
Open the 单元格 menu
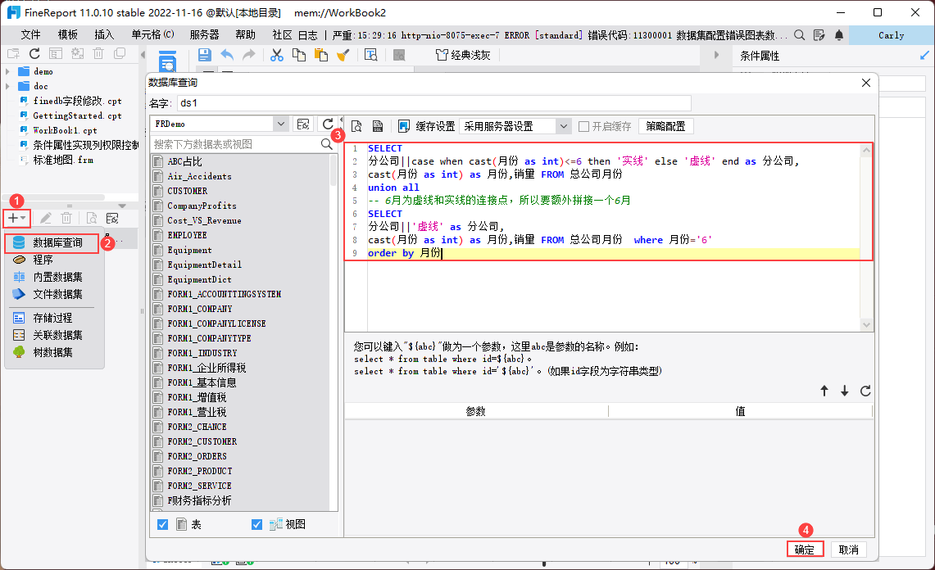point(152,35)
